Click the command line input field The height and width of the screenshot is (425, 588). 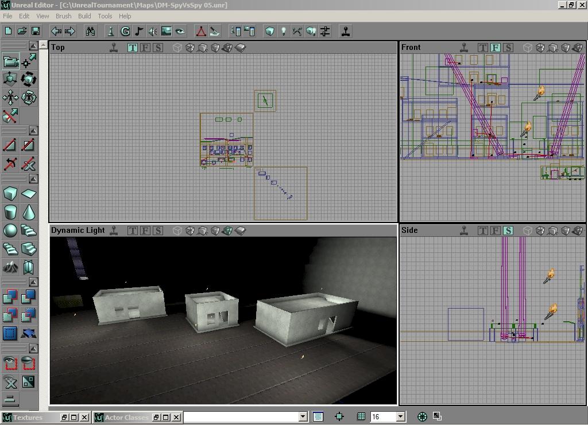coord(241,417)
